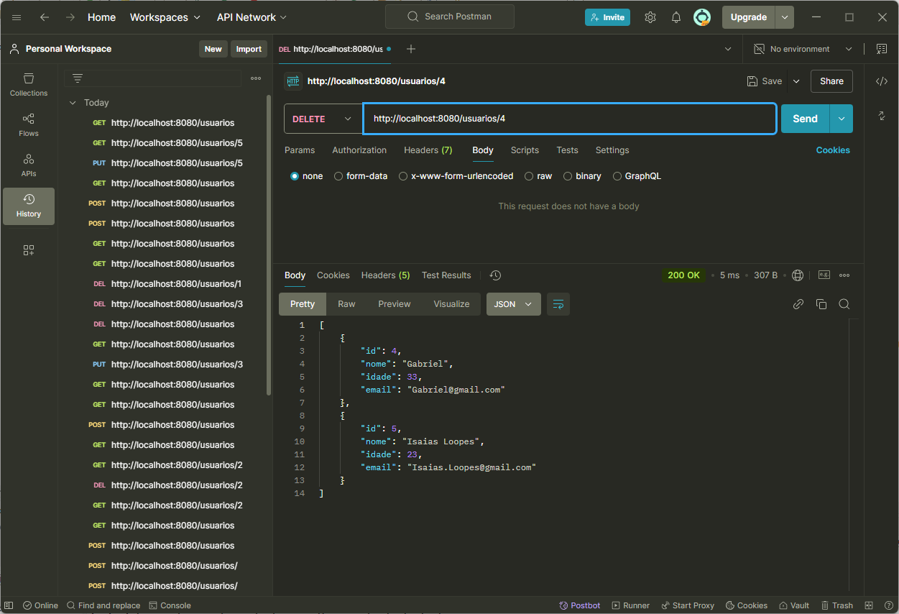This screenshot has width=899, height=614.
Task: Select the form-data radio option
Action: [x=338, y=176]
